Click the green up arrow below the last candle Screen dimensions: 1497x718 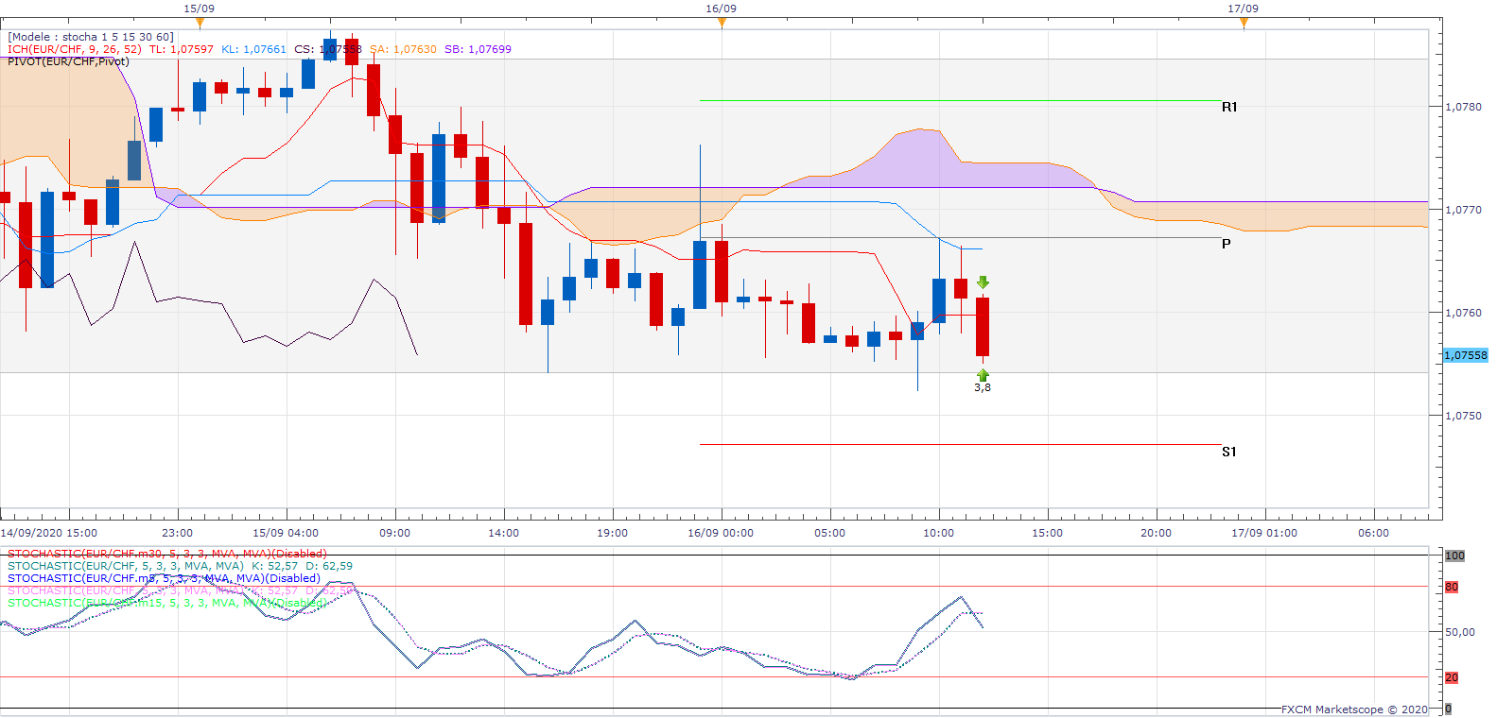983,375
